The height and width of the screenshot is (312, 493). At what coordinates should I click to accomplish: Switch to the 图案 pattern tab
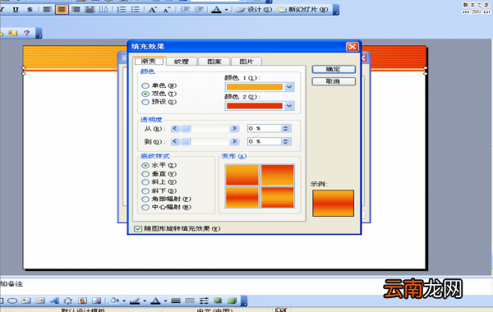(214, 62)
